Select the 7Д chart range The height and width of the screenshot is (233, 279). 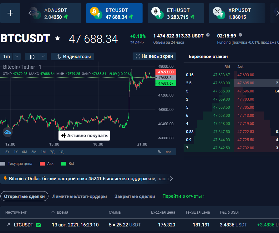[52, 152]
